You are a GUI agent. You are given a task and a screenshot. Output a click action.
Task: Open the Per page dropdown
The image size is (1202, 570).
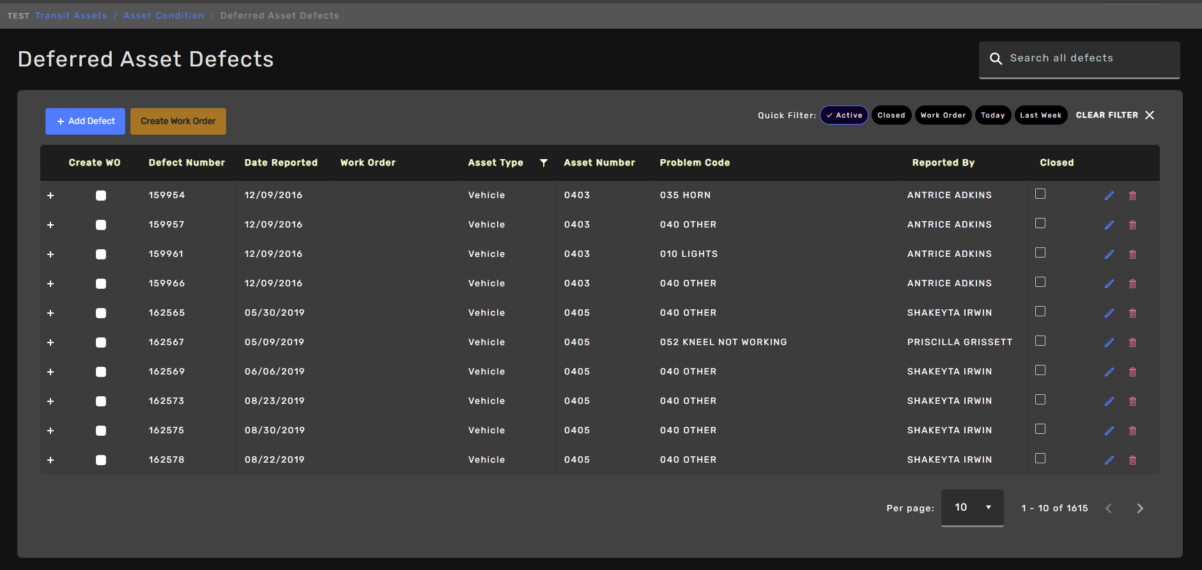(x=973, y=508)
